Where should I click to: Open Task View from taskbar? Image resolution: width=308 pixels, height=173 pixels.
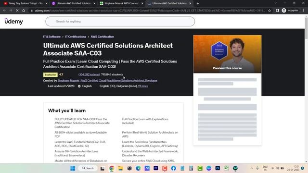(x=103, y=168)
